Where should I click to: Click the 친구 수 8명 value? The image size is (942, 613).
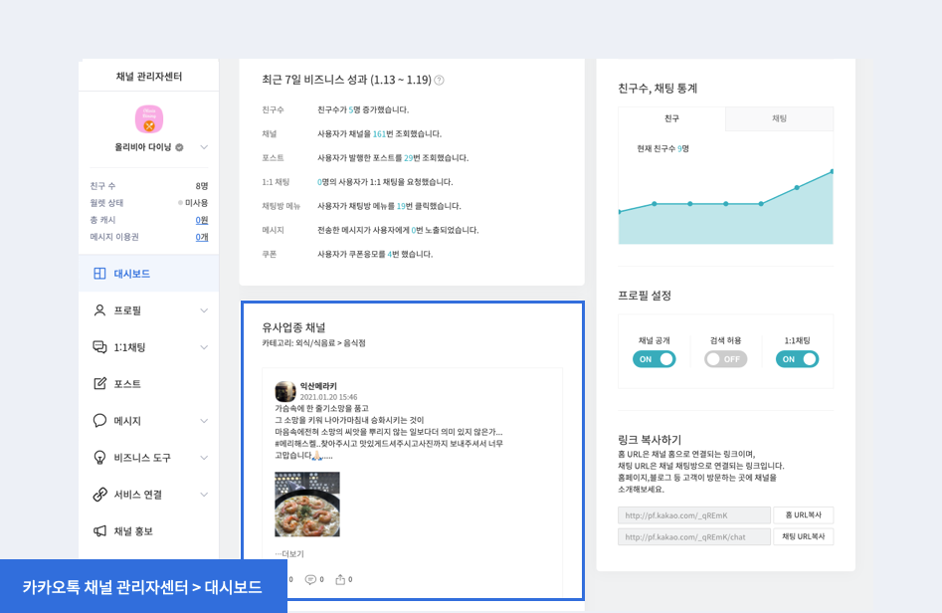(x=202, y=186)
